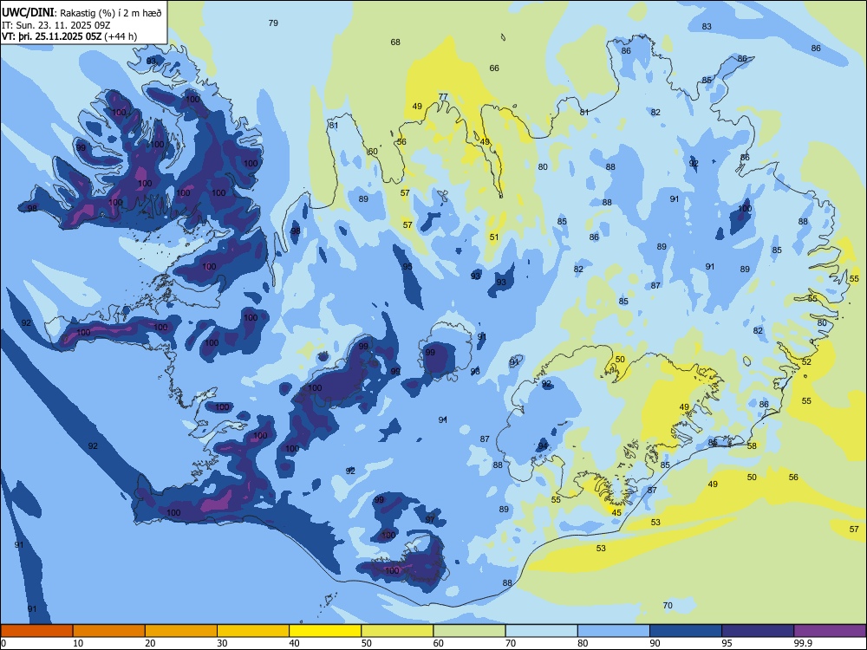Click the orange 10–20 legend swatch
867x650 pixels.
(109, 631)
